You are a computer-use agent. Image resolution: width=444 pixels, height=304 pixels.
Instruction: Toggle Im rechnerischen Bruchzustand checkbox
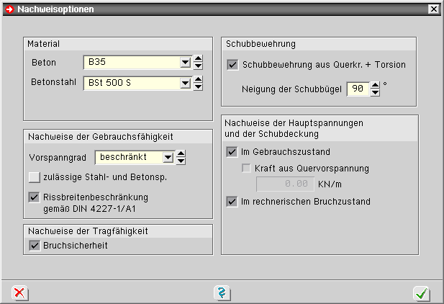[x=232, y=202]
